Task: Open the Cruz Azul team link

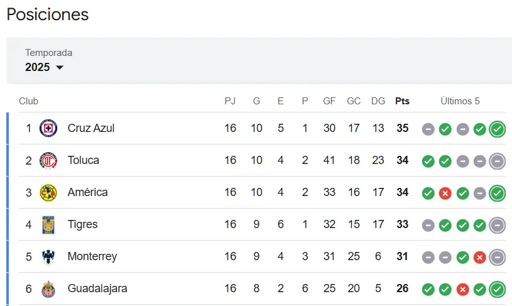Action: coord(90,128)
